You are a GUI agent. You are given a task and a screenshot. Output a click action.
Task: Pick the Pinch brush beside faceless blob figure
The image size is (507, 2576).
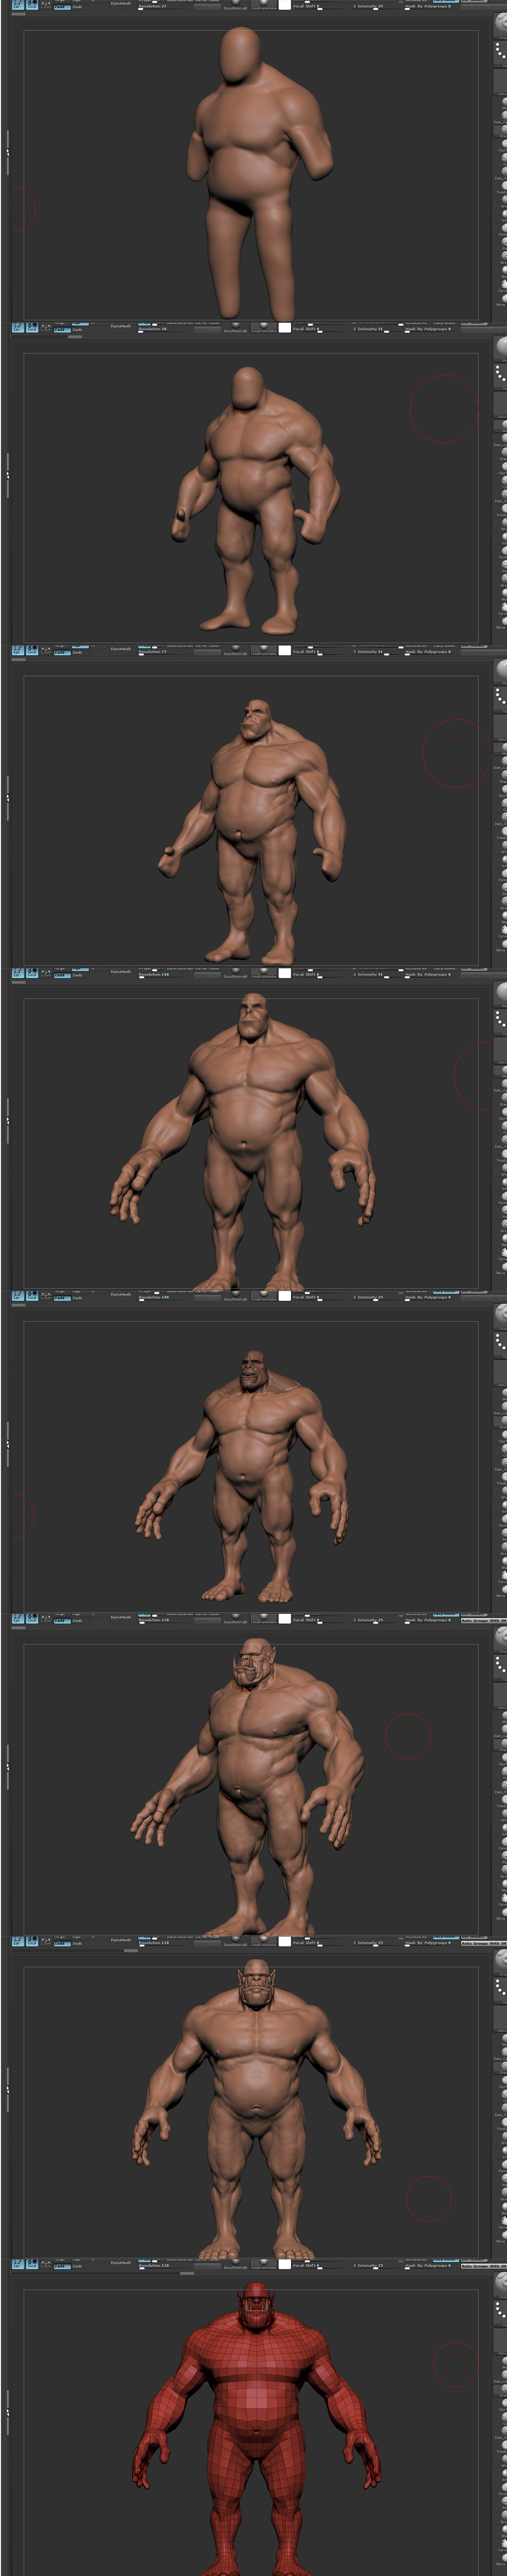(500, 243)
